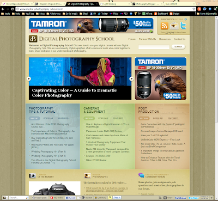Click the Resources navigation link
This screenshot has width=218, height=201.
tap(165, 39)
